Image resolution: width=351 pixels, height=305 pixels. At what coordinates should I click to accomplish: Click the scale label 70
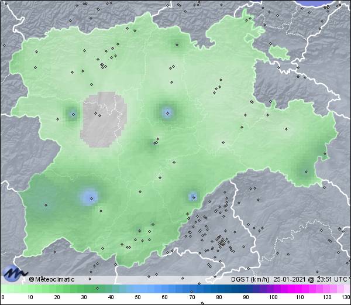click(192, 297)
